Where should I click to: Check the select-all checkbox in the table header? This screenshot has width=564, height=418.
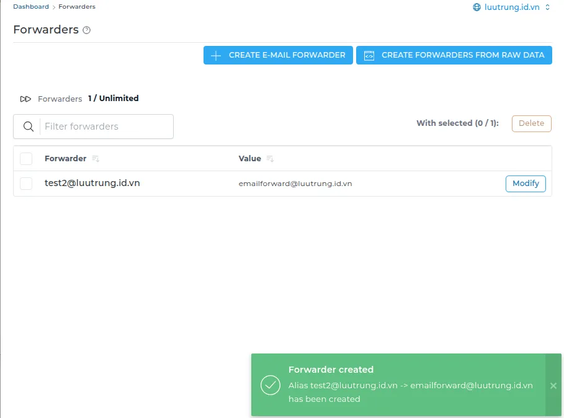pyautogui.click(x=25, y=158)
